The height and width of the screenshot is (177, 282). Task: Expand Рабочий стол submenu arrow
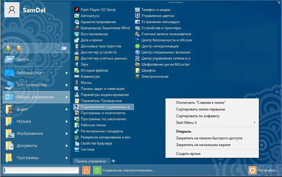pos(67,73)
